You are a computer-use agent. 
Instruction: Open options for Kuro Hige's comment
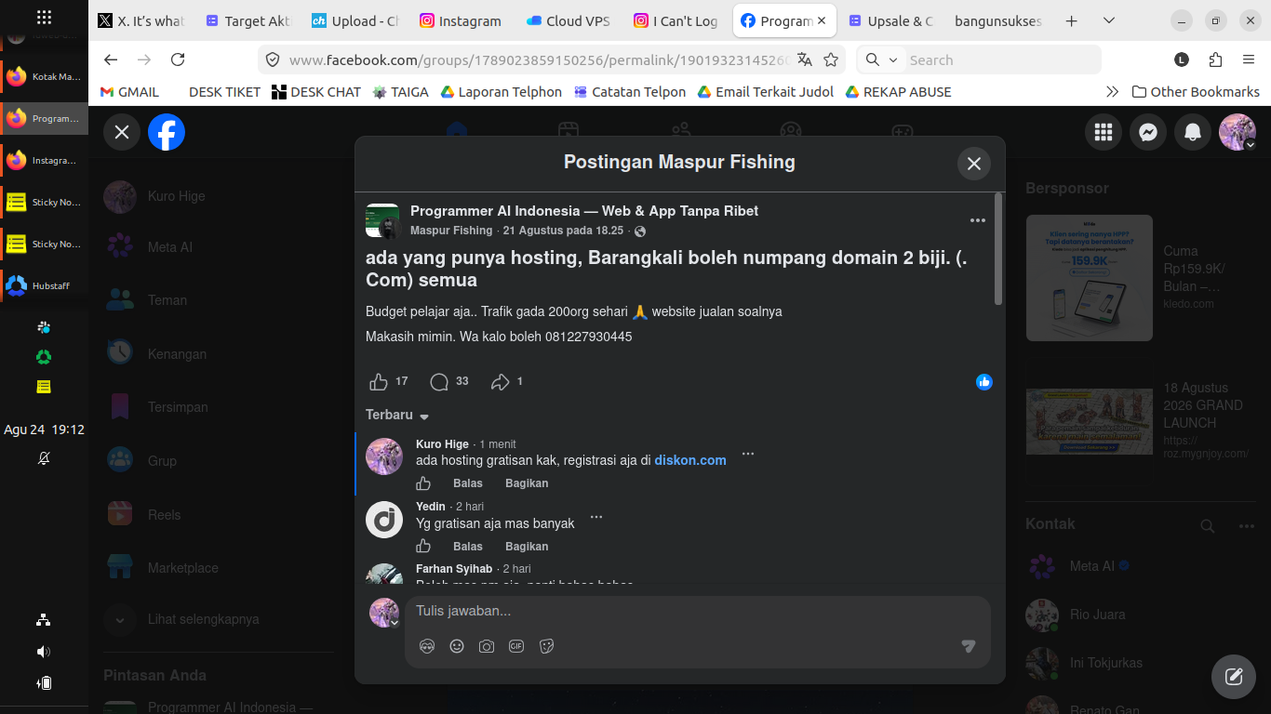747,455
